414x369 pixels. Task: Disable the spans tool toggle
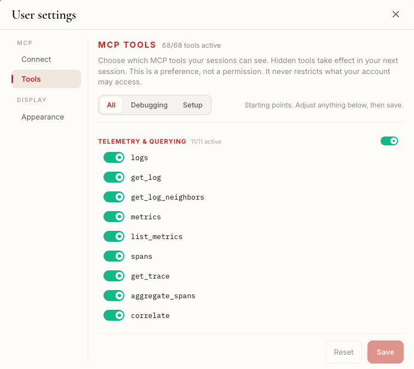click(x=114, y=256)
